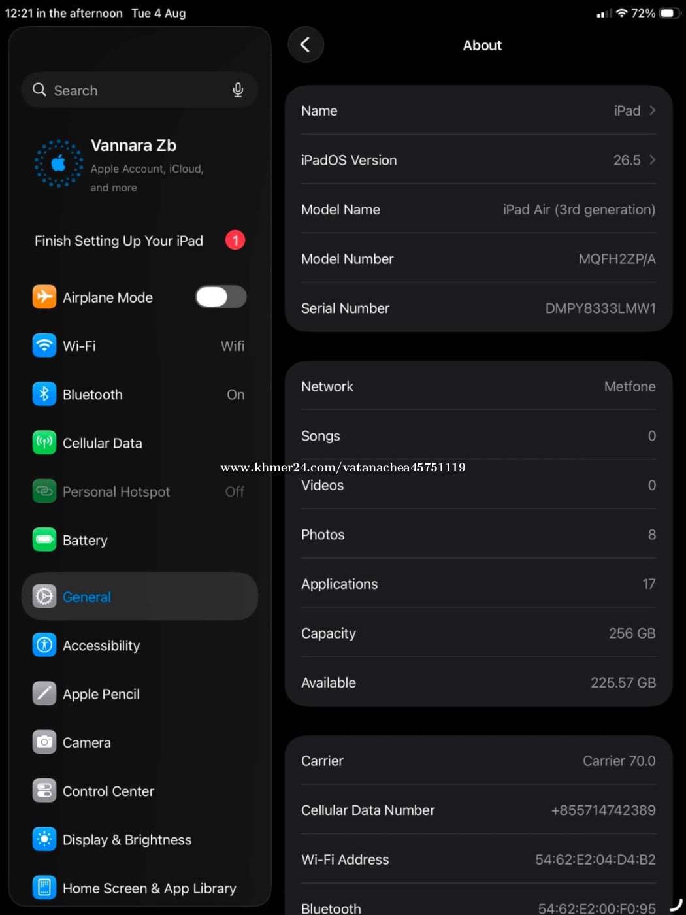This screenshot has height=915, width=686.
Task: Tap the Capacity value 256 GB
Action: (x=632, y=633)
